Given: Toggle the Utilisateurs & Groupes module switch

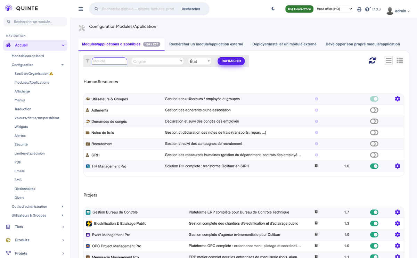Looking at the screenshot, I should (x=374, y=99).
